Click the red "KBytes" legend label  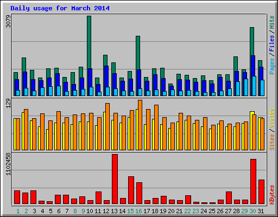(271, 195)
